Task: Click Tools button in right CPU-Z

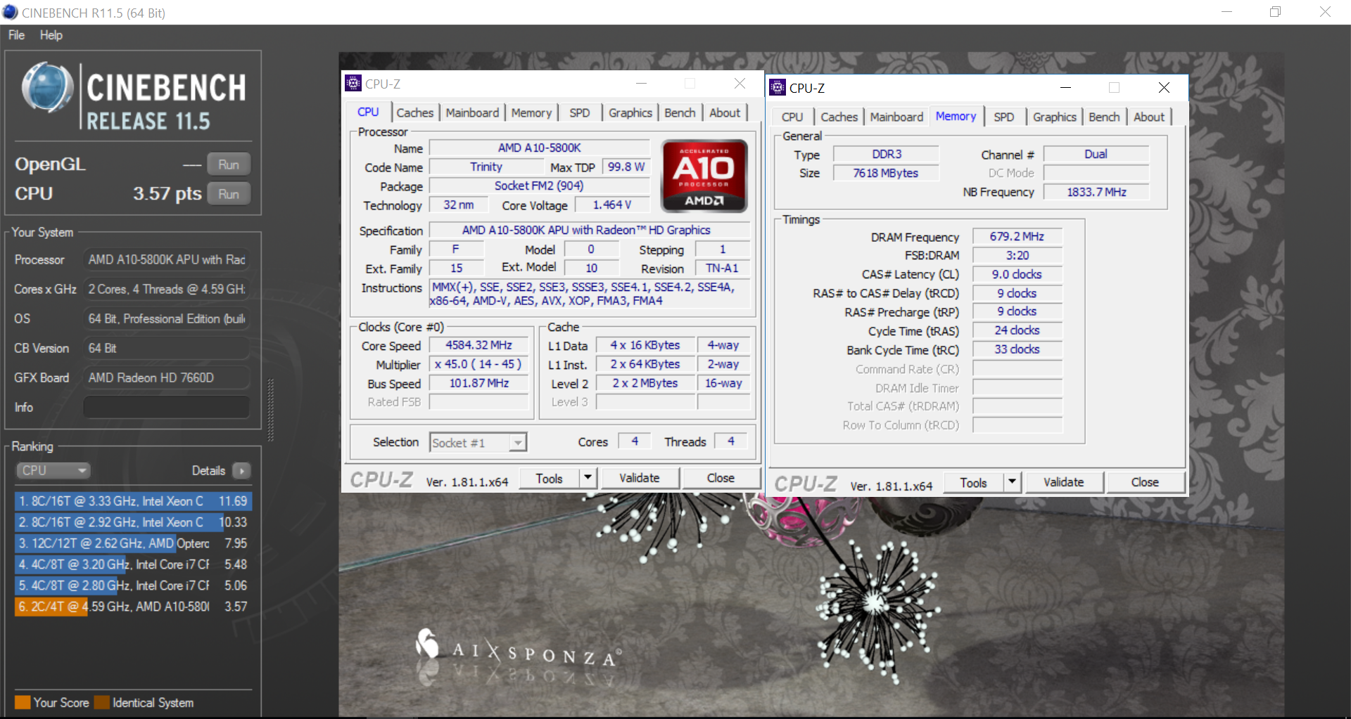Action: [974, 482]
